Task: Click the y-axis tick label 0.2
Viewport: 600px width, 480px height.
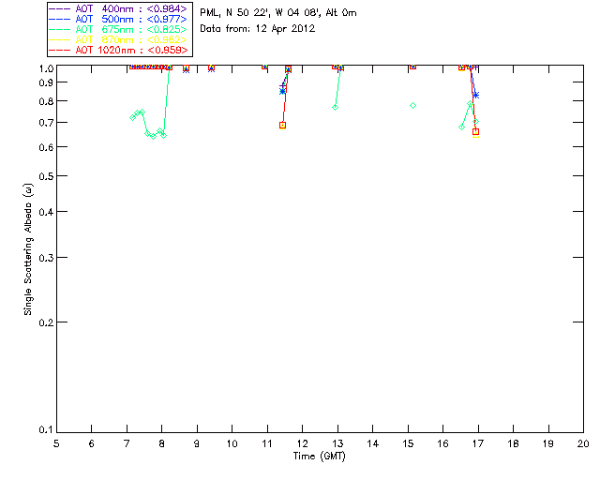Action: click(x=46, y=322)
